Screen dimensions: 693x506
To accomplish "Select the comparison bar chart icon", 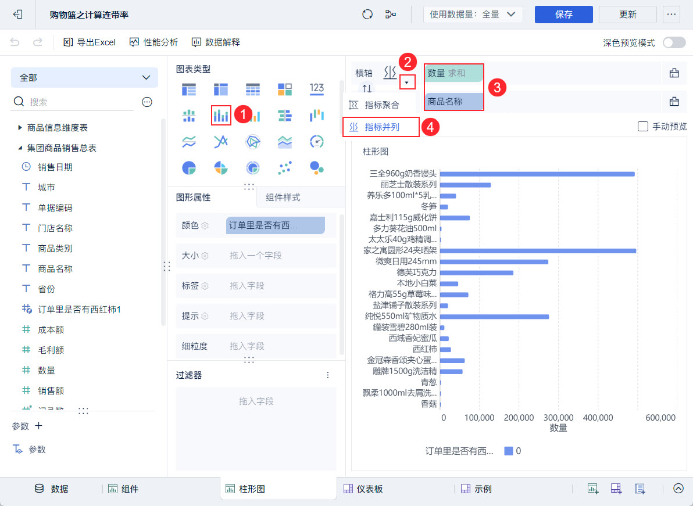I will 285,116.
